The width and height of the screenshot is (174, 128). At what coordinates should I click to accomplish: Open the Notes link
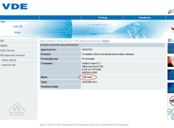pyautogui.click(x=17, y=32)
